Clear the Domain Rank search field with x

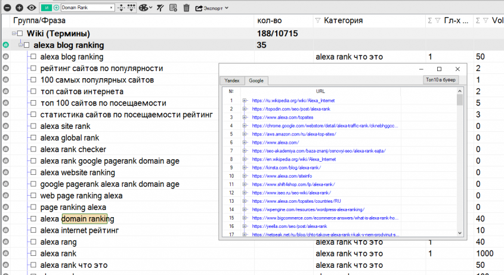111,8
